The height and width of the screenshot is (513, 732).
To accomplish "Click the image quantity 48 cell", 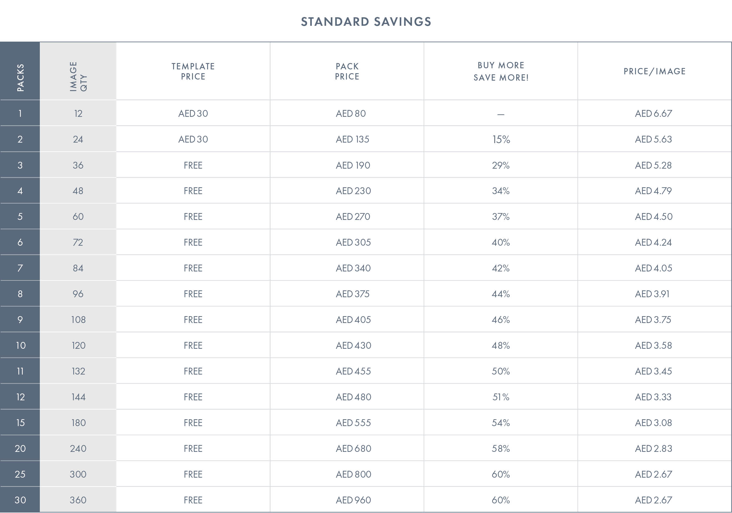I will click(78, 191).
